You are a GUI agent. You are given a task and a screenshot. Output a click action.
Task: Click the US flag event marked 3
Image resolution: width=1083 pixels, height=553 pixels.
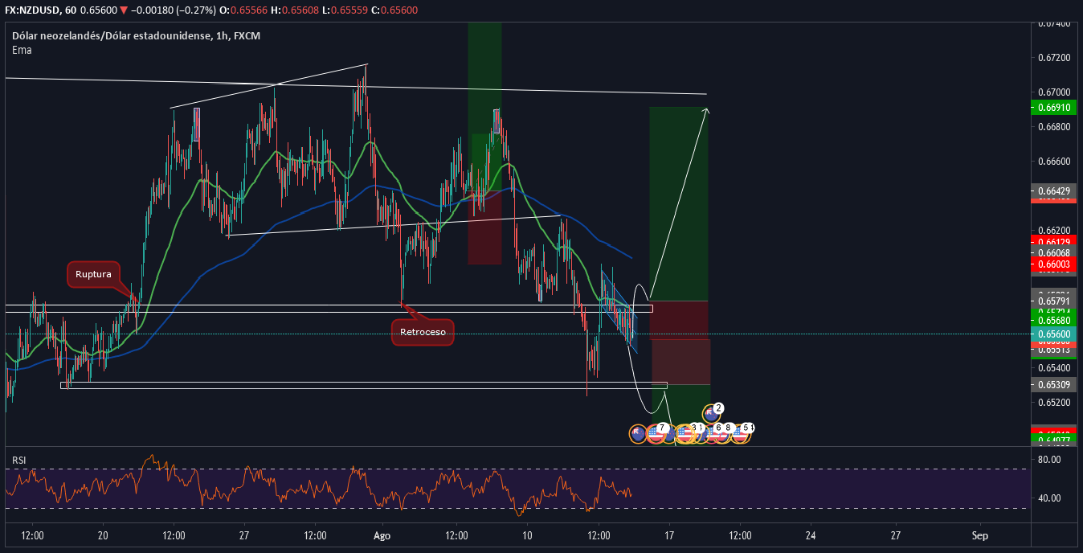click(685, 434)
